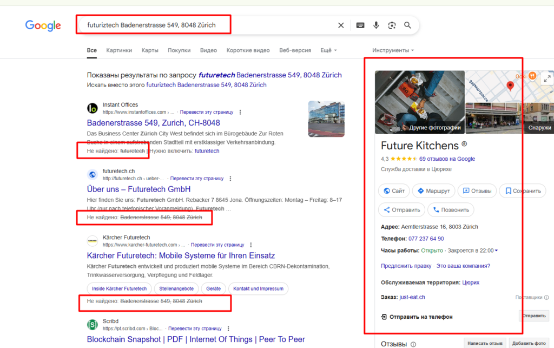This screenshot has width=554, height=348.
Task: Click the futuretech must-include link
Action: point(207,151)
